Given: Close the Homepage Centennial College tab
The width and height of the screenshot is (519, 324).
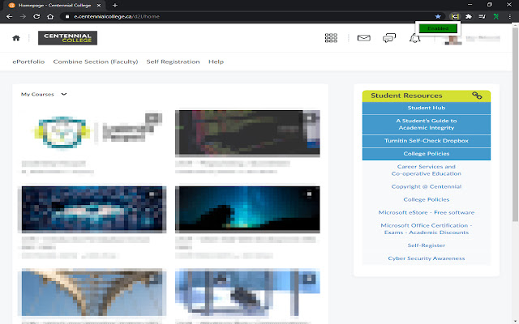Looking at the screenshot, I should (99, 6).
